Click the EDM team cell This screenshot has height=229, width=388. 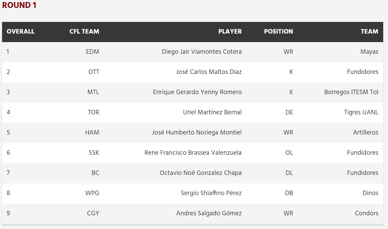(92, 52)
